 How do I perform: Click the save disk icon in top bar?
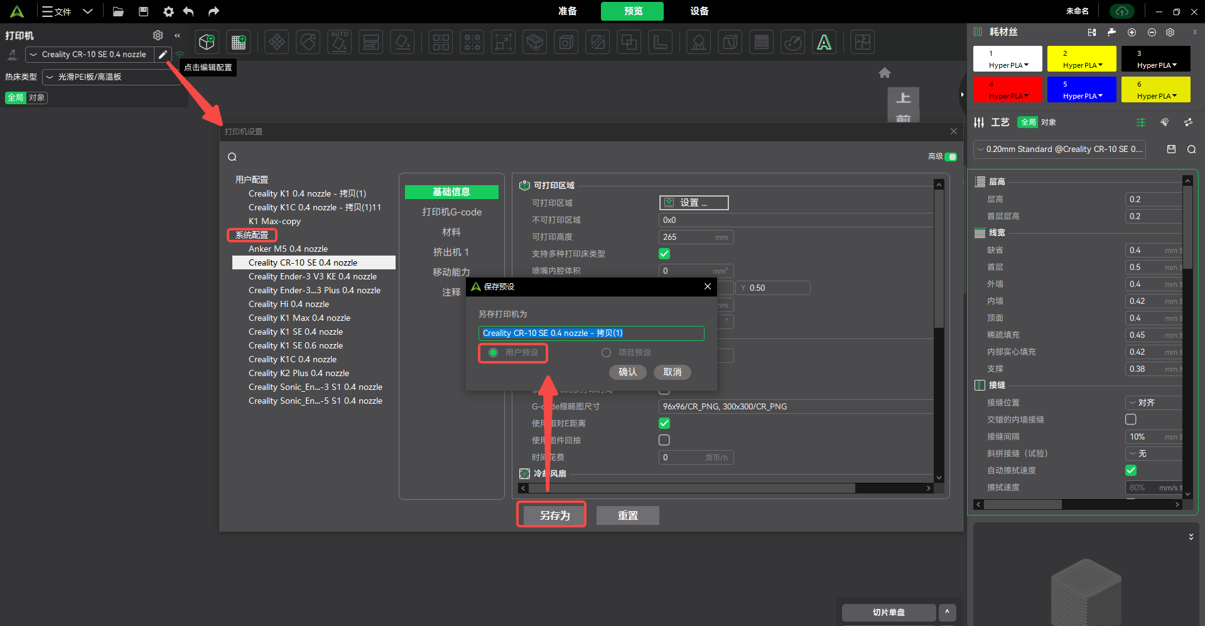(144, 11)
